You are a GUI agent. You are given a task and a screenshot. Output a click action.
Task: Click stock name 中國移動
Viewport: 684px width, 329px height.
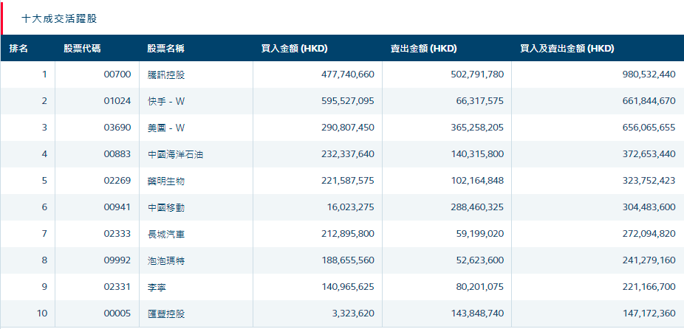tap(166, 207)
